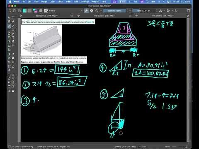Viewport: 199px width, 149px height.
Task: Select the Calligraphy tool
Action: point(13,22)
